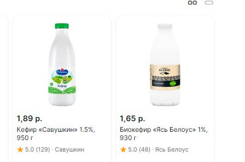The height and width of the screenshot is (162, 245).
Task: Click the 1,89 р. price
Action: (x=29, y=119)
